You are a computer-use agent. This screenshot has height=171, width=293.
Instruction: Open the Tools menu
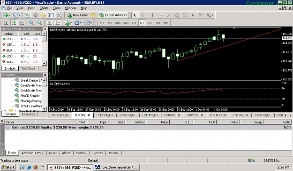pyautogui.click(x=57, y=8)
